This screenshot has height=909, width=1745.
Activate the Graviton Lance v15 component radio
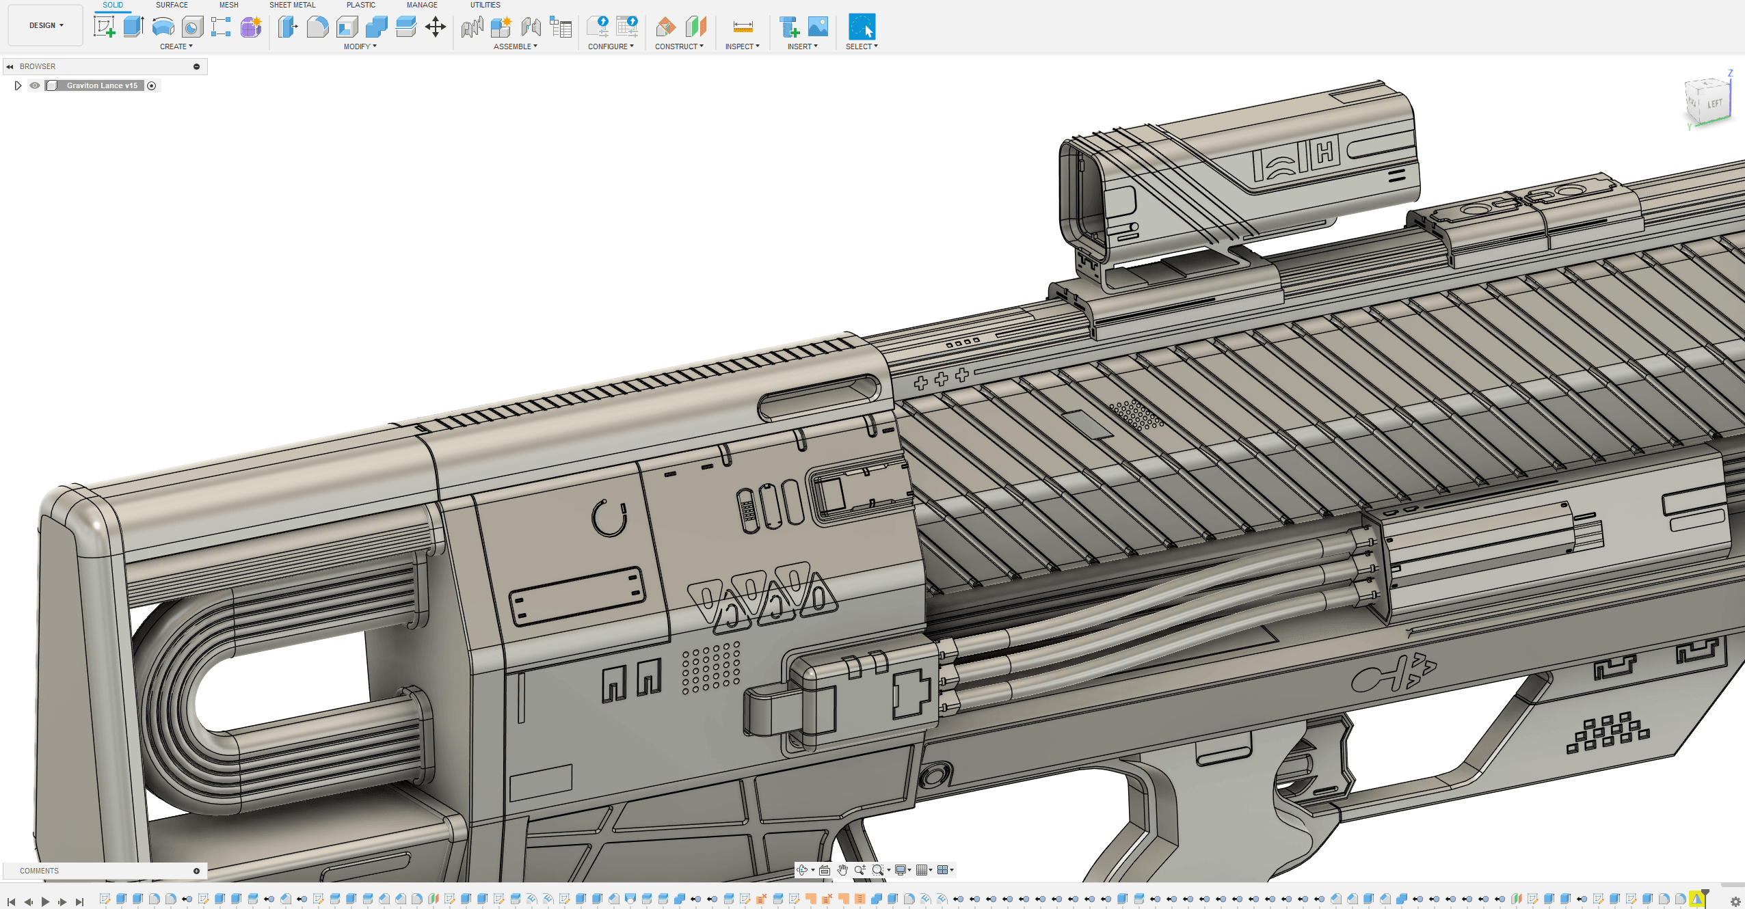click(x=152, y=85)
